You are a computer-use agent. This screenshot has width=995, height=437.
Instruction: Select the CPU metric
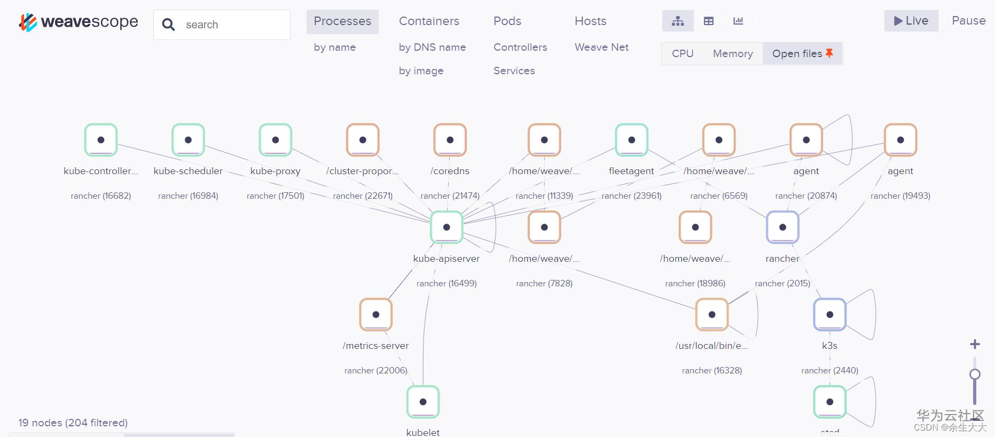pyautogui.click(x=683, y=53)
